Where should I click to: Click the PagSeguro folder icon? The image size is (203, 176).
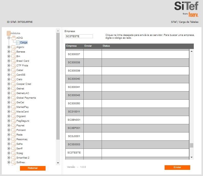tap(14, 121)
